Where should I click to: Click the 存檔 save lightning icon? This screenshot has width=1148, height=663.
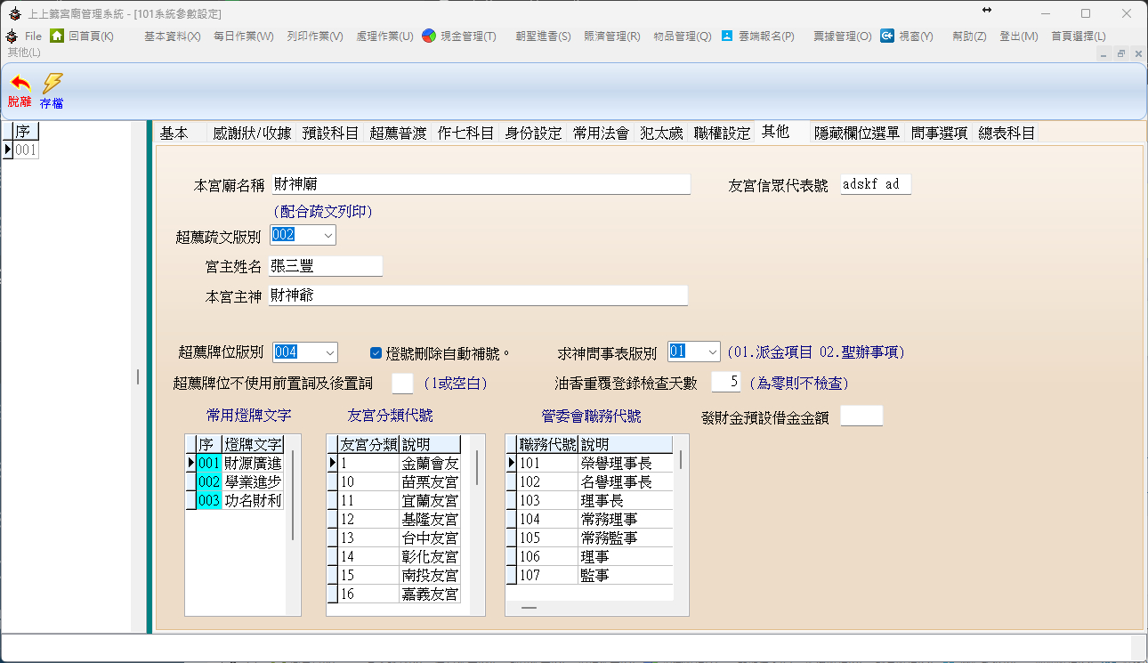pyautogui.click(x=52, y=85)
